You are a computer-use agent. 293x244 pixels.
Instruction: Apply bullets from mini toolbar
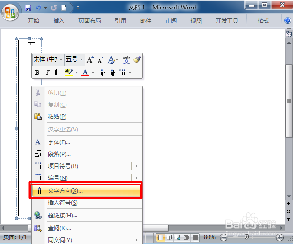tap(122, 73)
